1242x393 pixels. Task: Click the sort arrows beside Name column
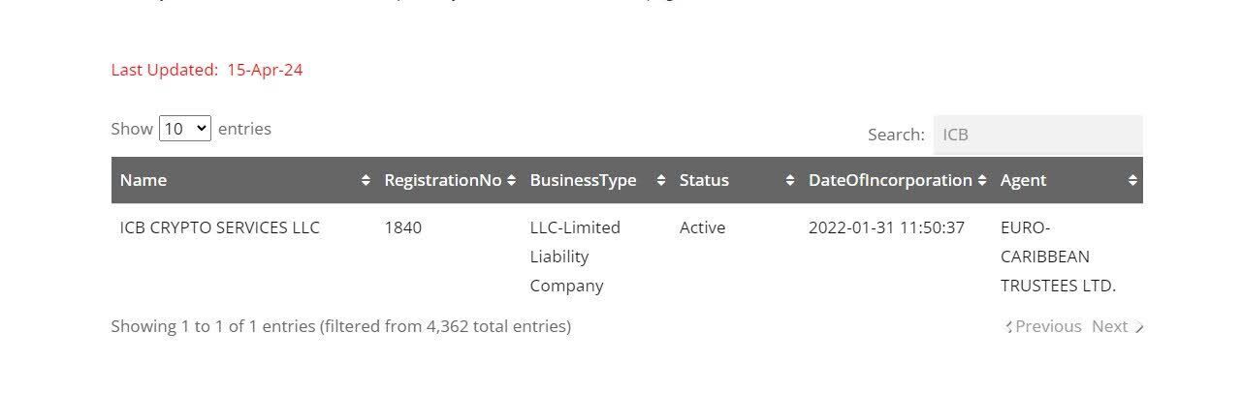click(366, 180)
